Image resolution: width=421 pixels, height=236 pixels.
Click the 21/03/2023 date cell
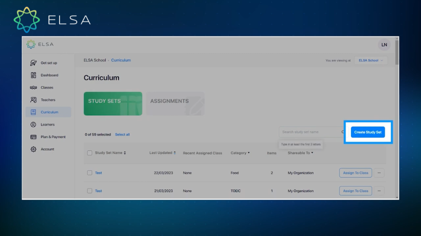click(163, 191)
